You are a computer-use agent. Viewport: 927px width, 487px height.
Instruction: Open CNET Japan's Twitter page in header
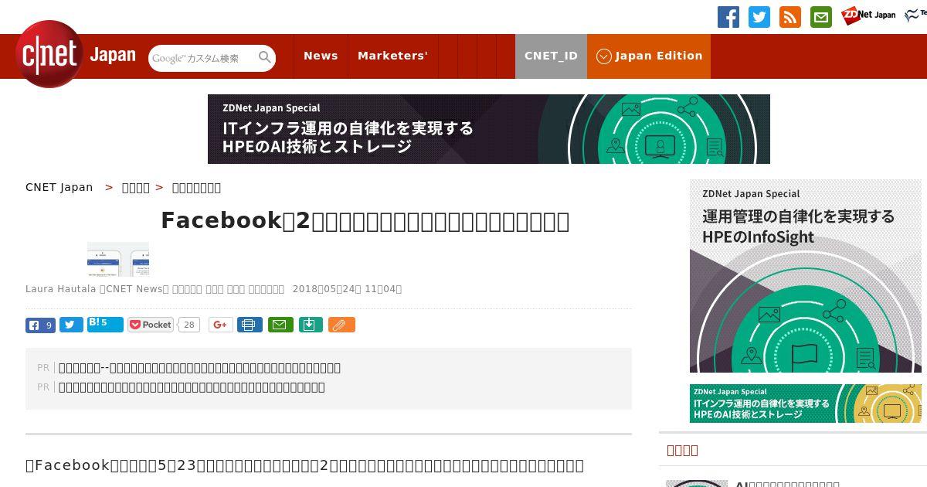(x=759, y=17)
